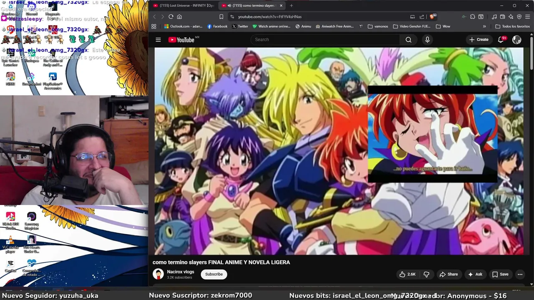Open the Aniwatch Free Anime bookmark
Viewport: 534px width, 300px height.
tap(335, 26)
